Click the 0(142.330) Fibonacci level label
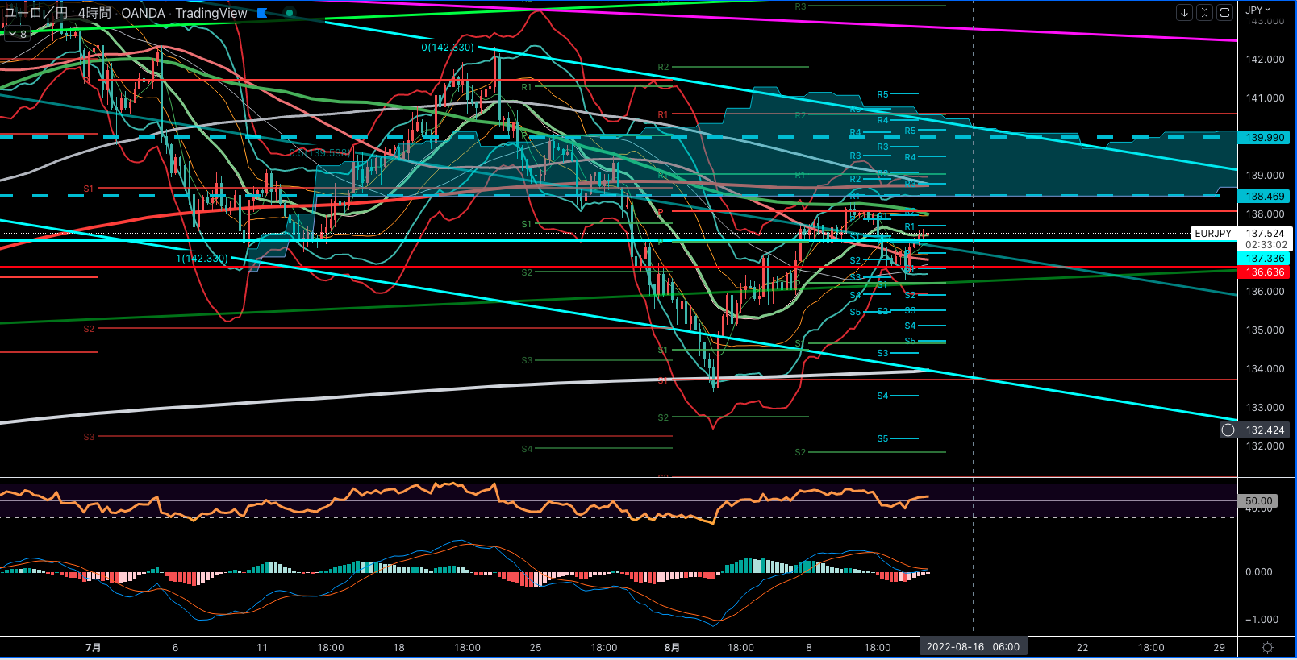The height and width of the screenshot is (660, 1297). pyautogui.click(x=448, y=48)
